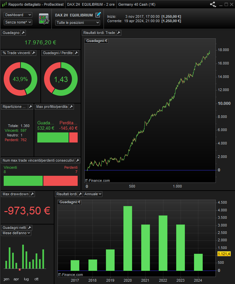The image size is (235, 284).
Task: Open the Guadagno panel wrench settings
Action: [23, 33]
